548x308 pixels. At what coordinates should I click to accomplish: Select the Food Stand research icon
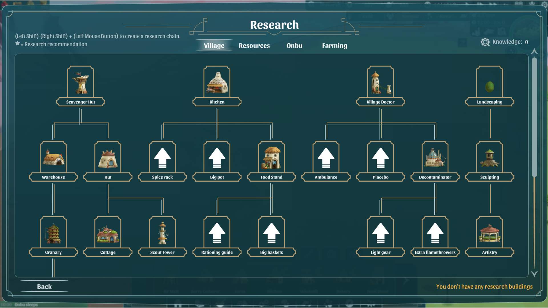click(271, 158)
